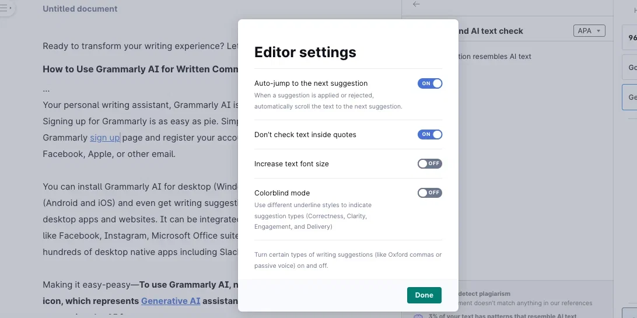Viewport: 637px width, 318px height.
Task: Turn on Colorblind mode switch
Action: pos(430,193)
